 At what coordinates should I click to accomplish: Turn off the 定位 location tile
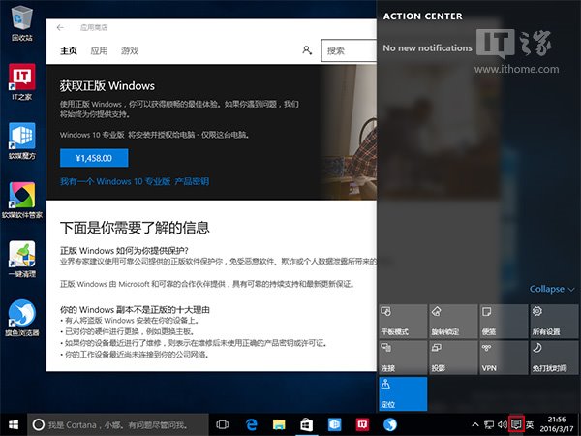403,393
